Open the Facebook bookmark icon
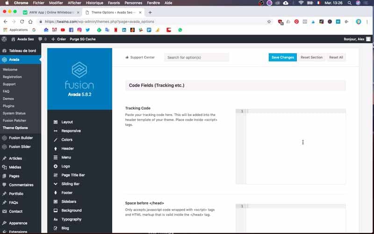Image resolution: width=374 pixels, height=234 pixels. (71, 30)
